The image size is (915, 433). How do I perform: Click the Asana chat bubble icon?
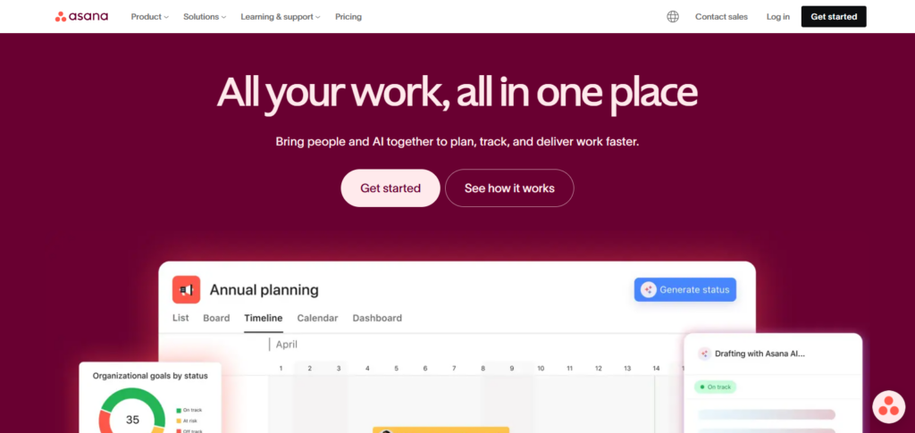888,407
